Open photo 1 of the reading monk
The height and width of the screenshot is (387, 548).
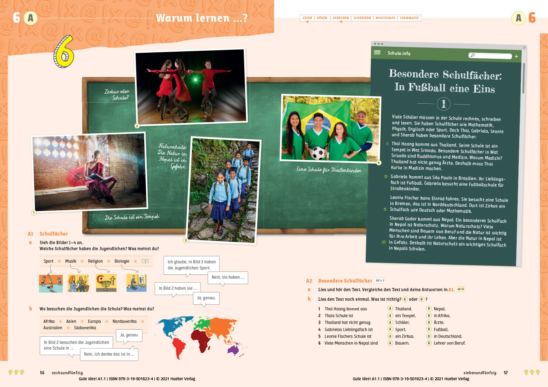pyautogui.click(x=89, y=171)
